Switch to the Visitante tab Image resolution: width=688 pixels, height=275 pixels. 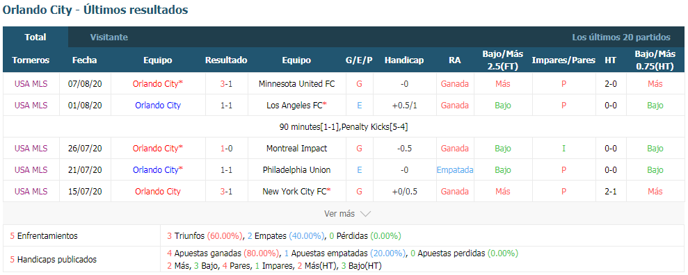pyautogui.click(x=109, y=37)
